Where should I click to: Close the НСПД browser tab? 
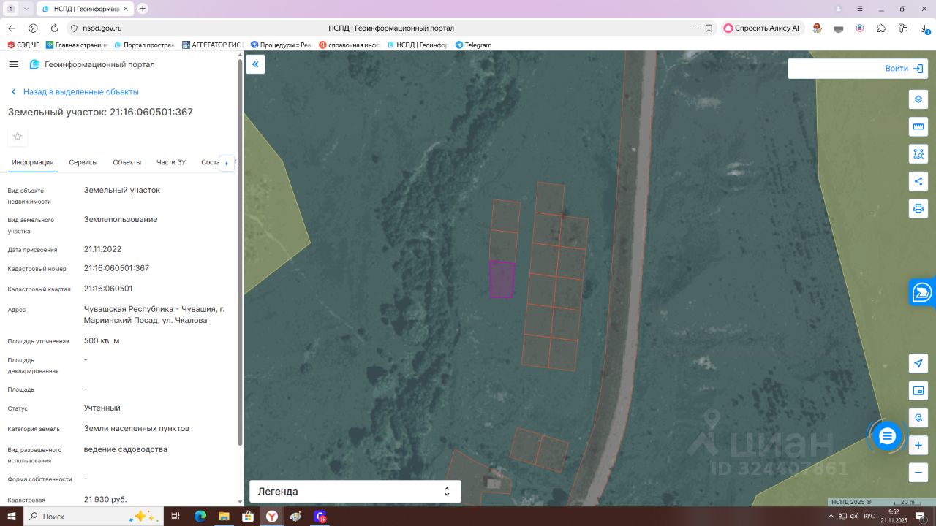pos(125,9)
